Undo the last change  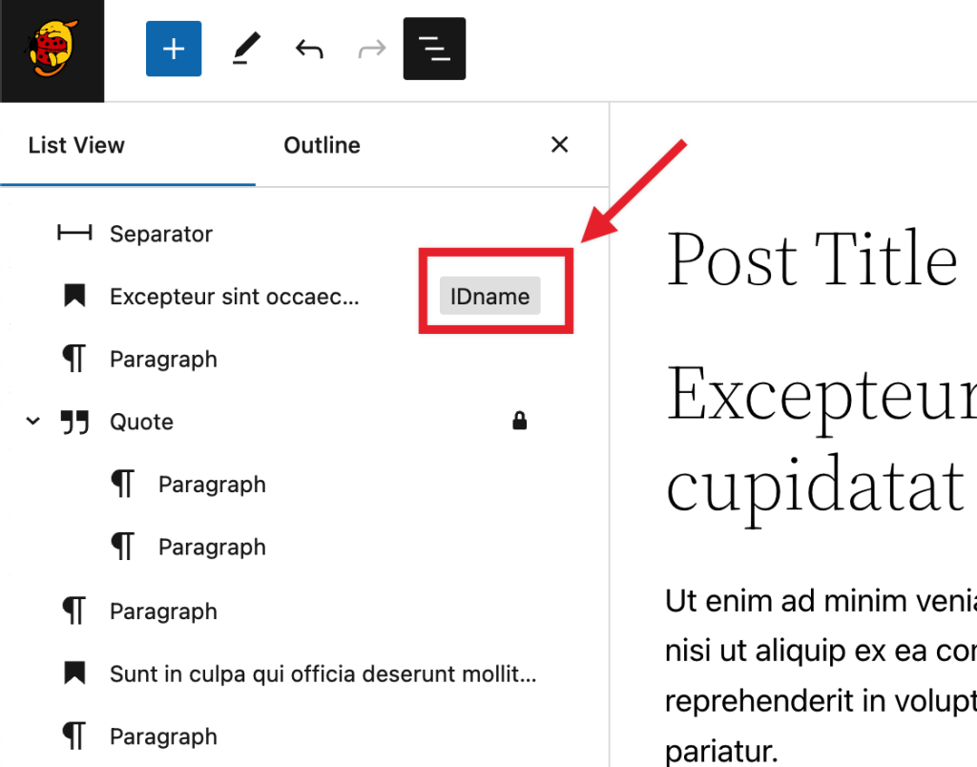click(309, 49)
